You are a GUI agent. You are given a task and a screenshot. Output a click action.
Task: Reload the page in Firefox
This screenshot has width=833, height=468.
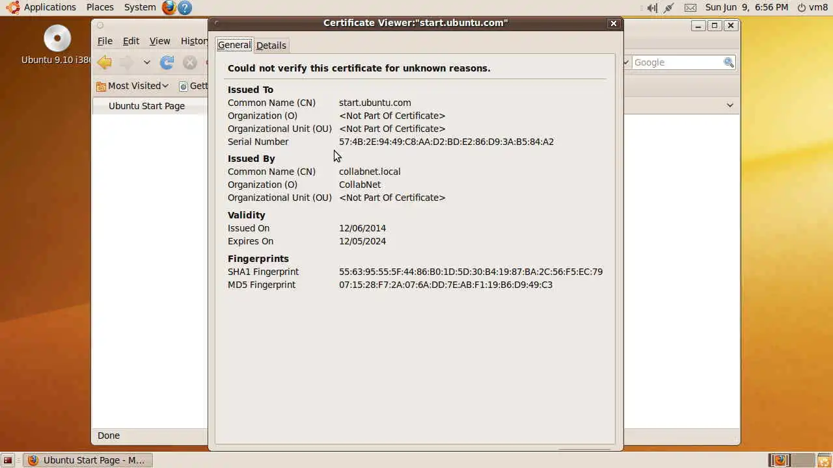pyautogui.click(x=167, y=62)
